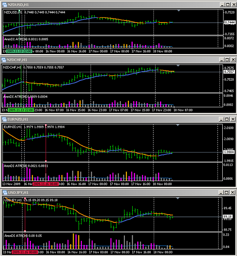The height and width of the screenshot is (256, 237).
Task: Click 2.0180 on EURNZD price scale
Action: click(x=229, y=128)
